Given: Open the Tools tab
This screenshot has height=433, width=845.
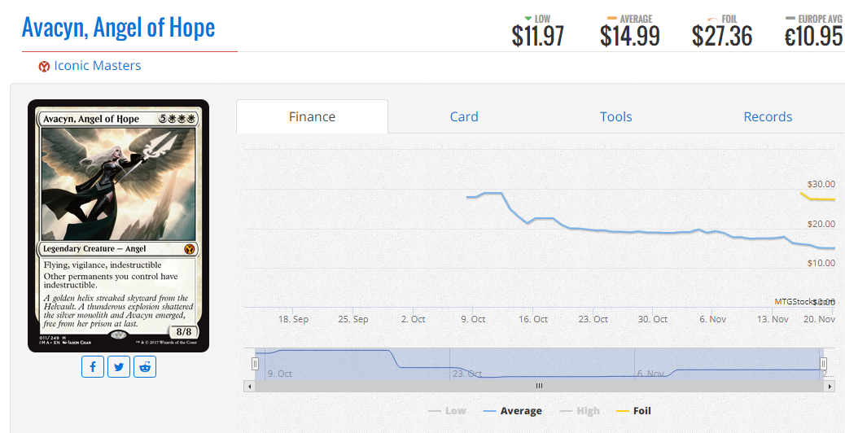Looking at the screenshot, I should tap(616, 117).
